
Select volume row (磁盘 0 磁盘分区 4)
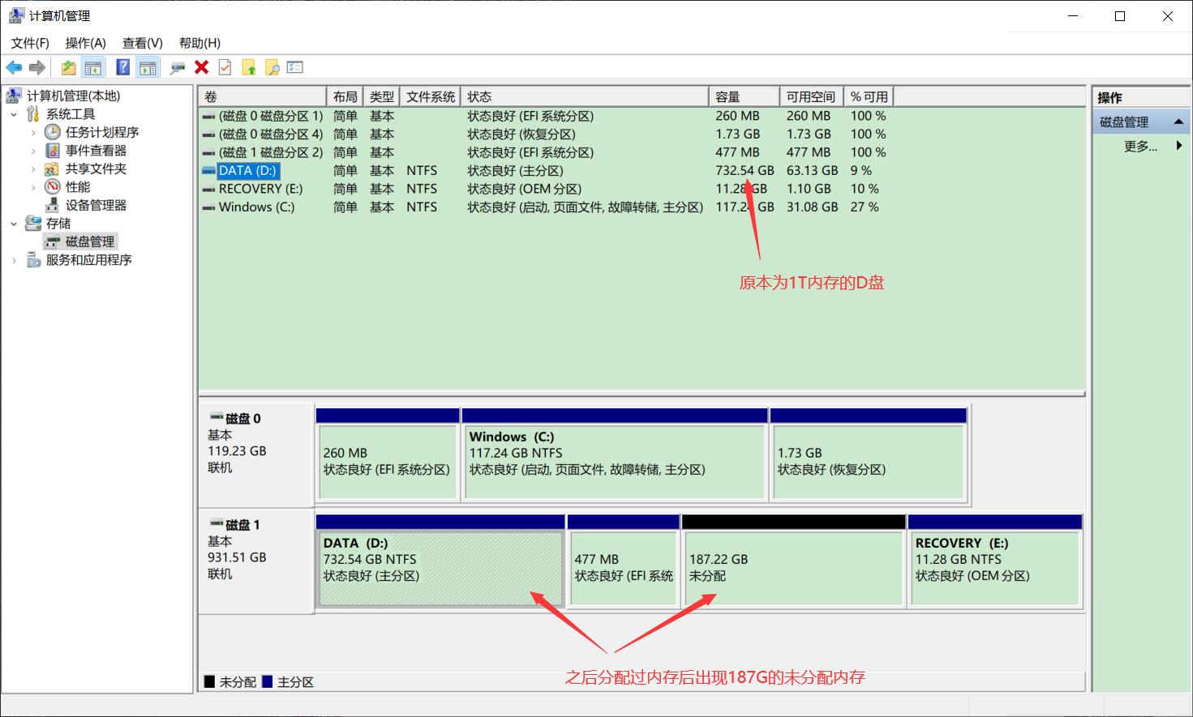click(x=545, y=134)
